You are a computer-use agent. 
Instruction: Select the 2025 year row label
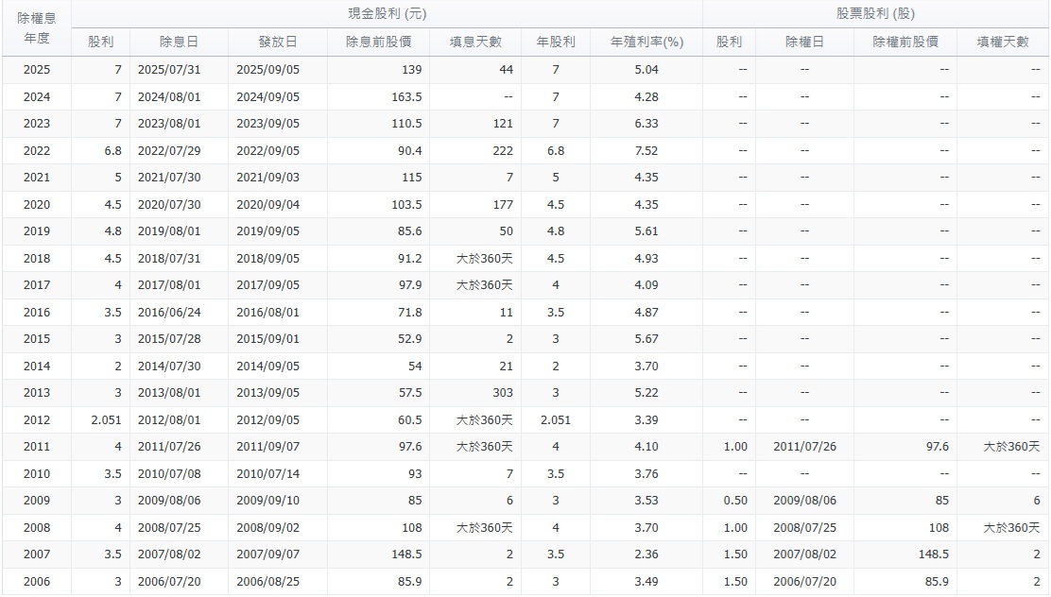(x=37, y=69)
